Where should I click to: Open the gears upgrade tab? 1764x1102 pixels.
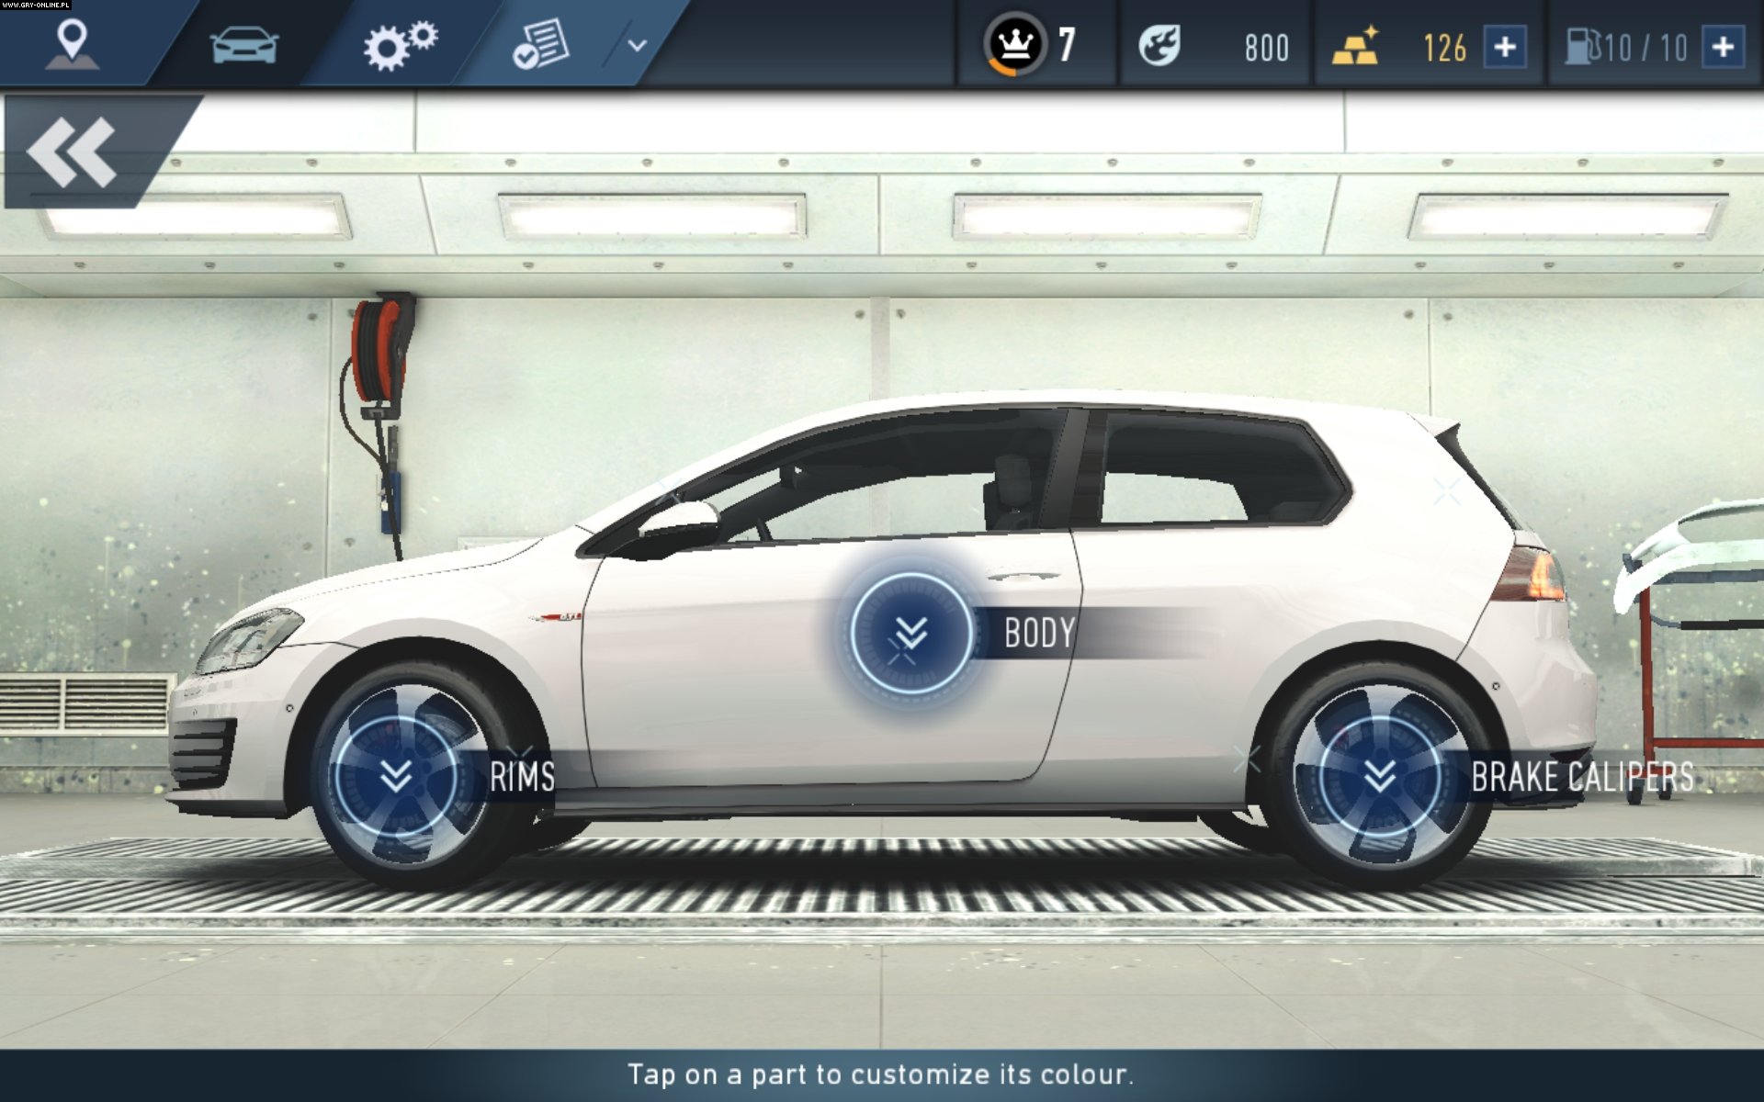[400, 44]
